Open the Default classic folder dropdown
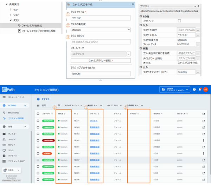The height and width of the screenshot is (192, 211). point(175,90)
